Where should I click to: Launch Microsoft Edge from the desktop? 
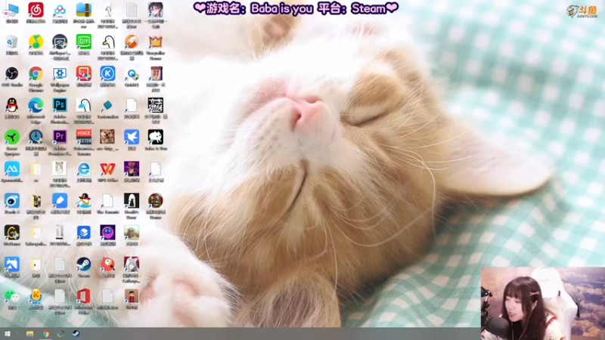(36, 105)
